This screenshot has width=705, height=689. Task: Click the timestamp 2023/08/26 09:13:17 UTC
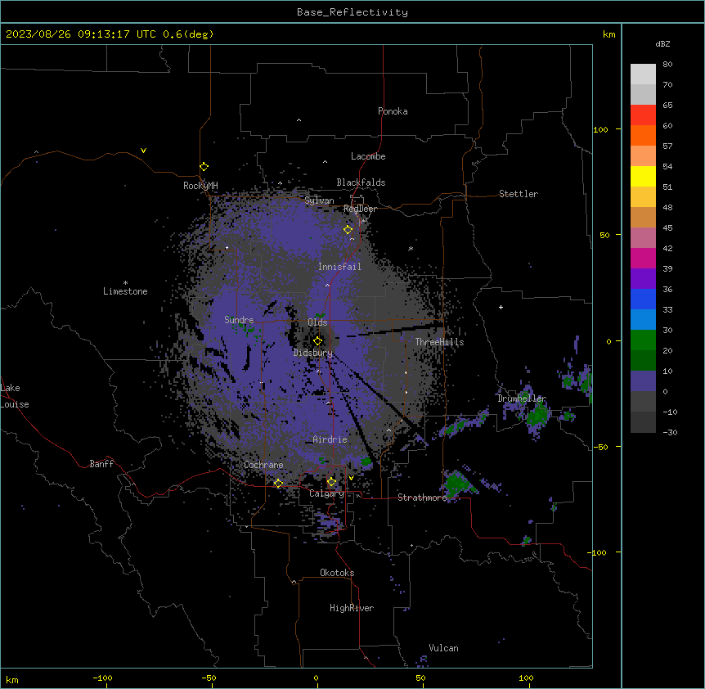pyautogui.click(x=81, y=34)
